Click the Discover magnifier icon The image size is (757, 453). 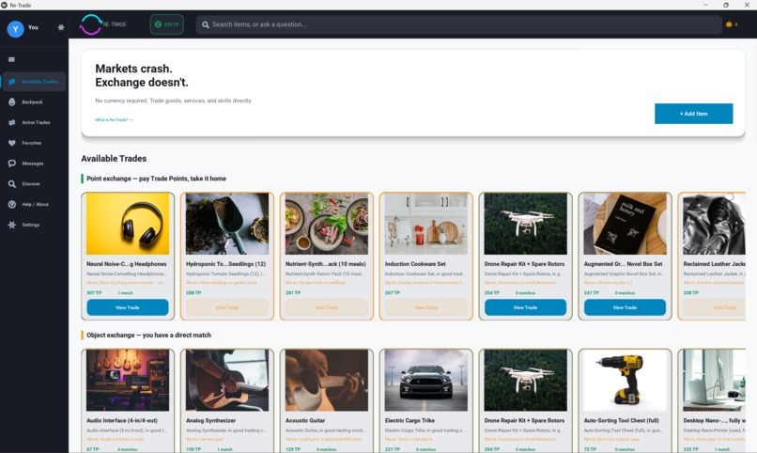tap(12, 184)
